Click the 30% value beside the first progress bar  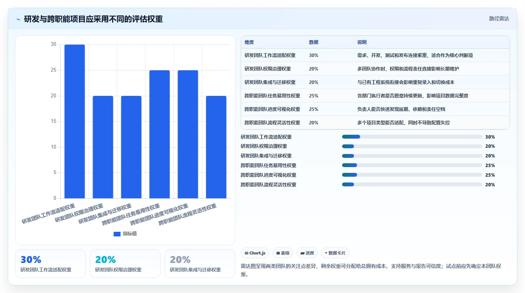[x=490, y=137]
